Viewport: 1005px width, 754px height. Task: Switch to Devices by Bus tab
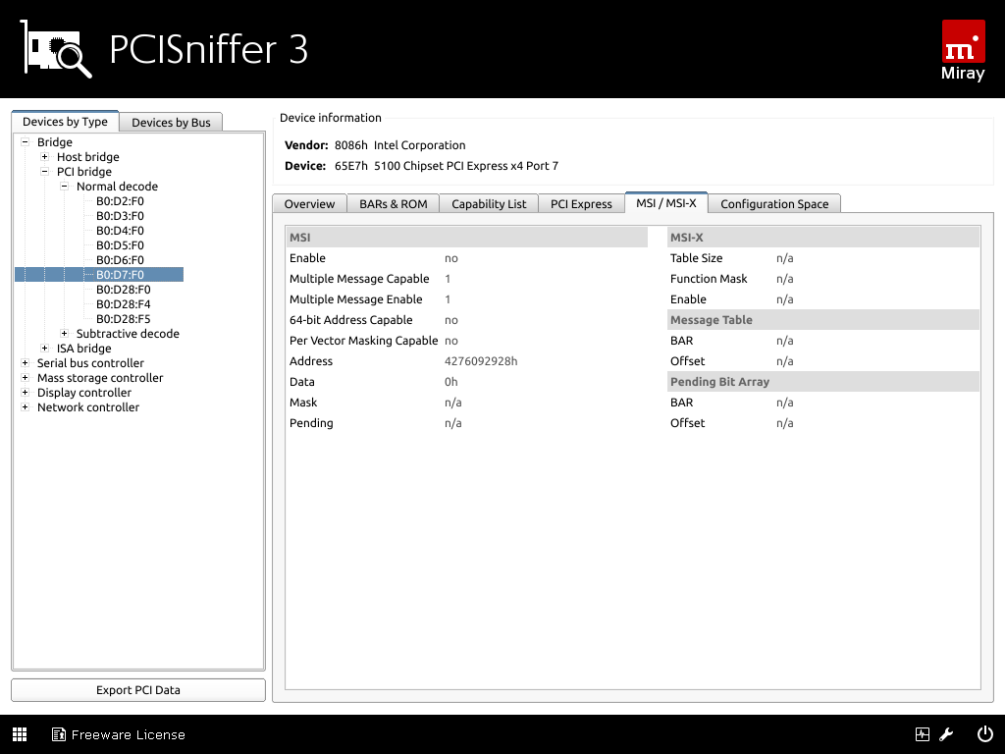171,122
